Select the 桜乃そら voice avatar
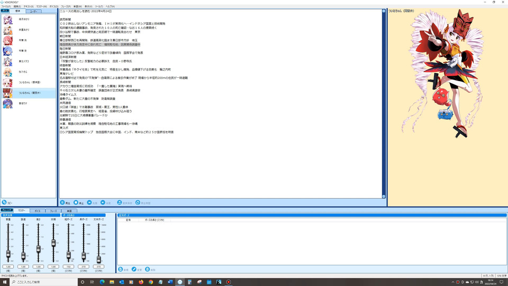This screenshot has height=286, width=508. [x=8, y=72]
